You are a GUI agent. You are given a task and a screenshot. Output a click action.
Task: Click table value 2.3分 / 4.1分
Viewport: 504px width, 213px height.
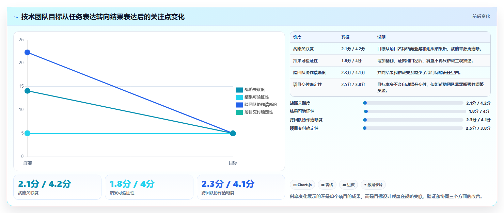click(353, 73)
